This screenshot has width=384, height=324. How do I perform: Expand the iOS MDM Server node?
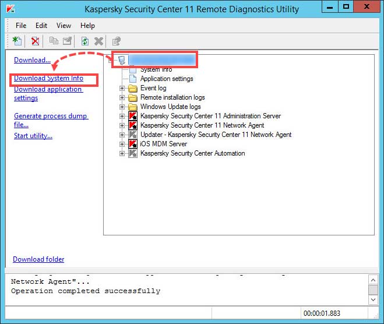(x=122, y=144)
